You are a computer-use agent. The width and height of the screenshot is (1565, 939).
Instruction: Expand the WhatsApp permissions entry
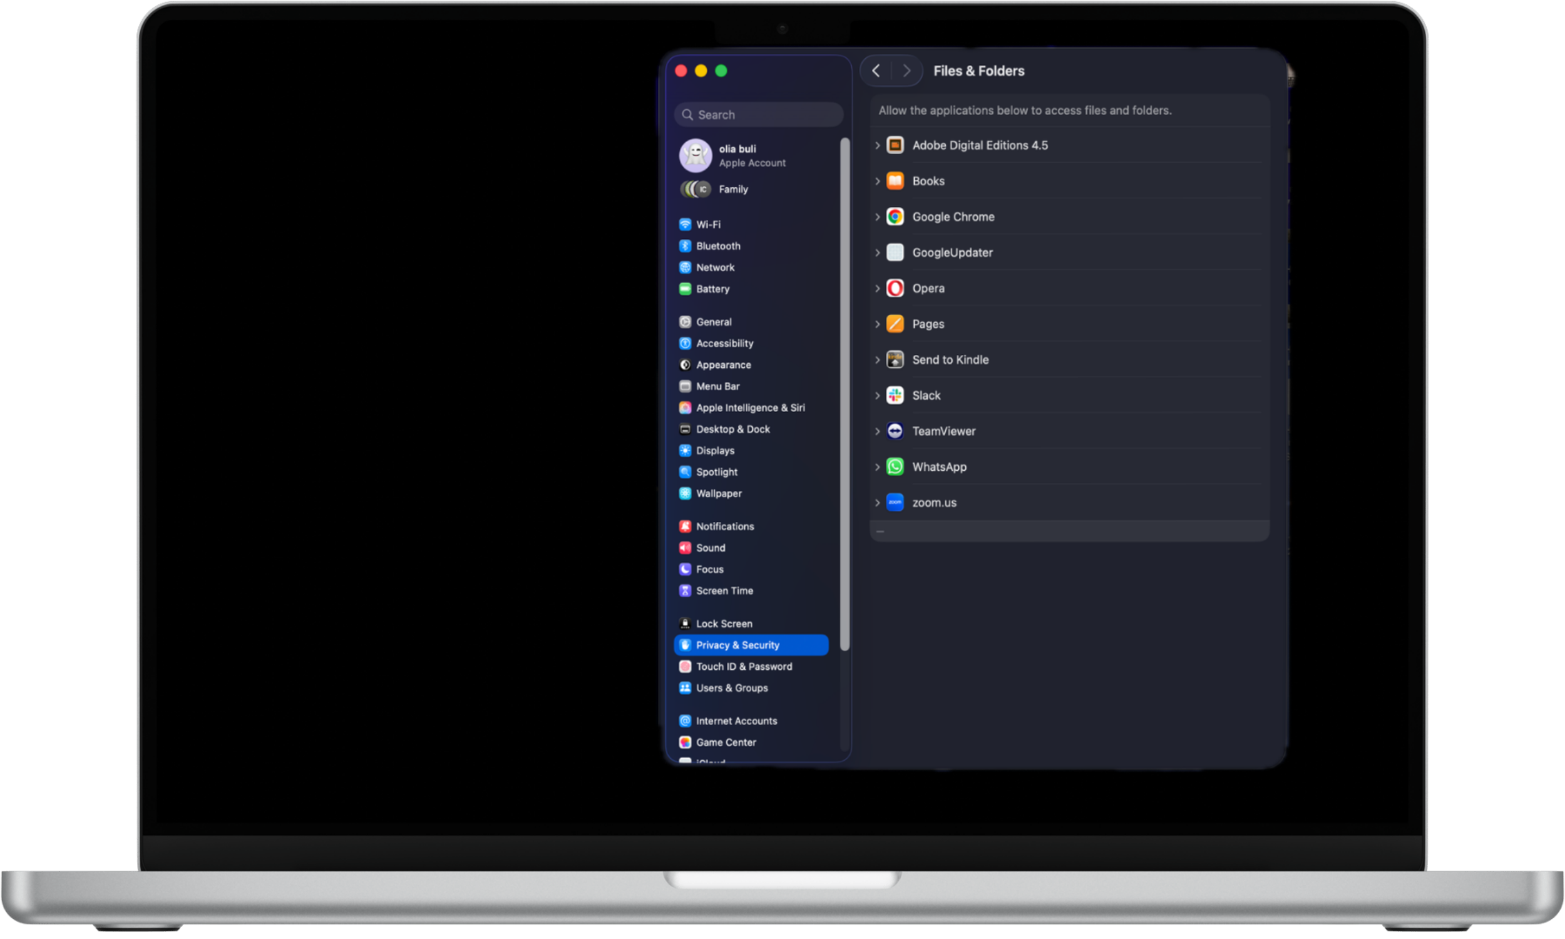coord(878,467)
